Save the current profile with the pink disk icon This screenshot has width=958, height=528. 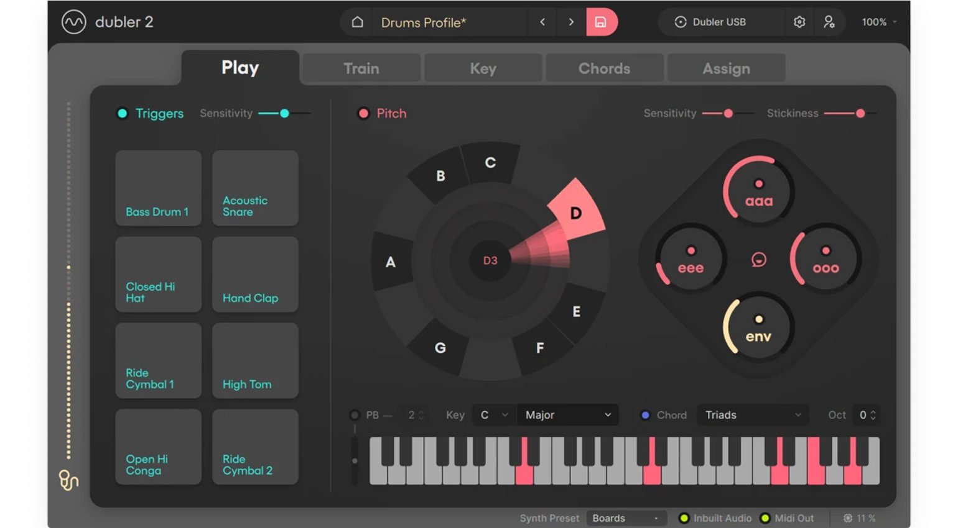[601, 22]
